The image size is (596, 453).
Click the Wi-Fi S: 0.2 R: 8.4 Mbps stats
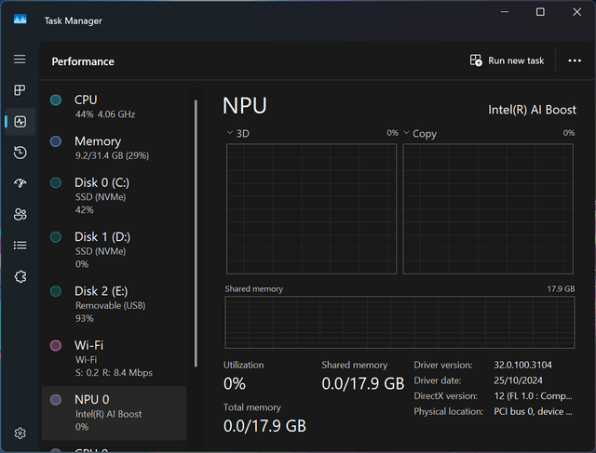[114, 373]
